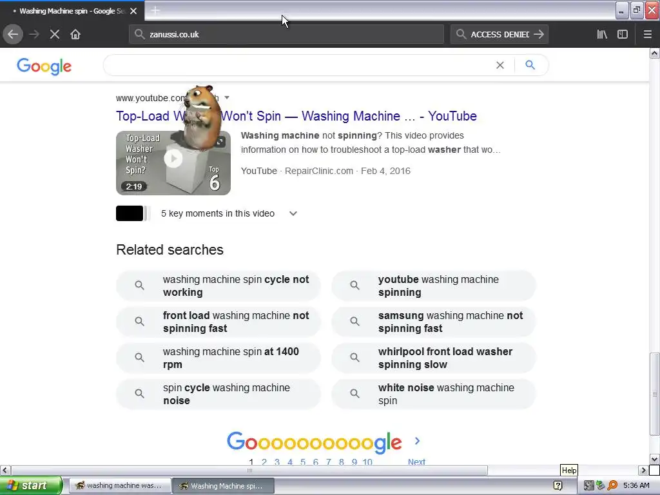Submit search with magnifier button
Image resolution: width=660 pixels, height=495 pixels.
point(530,65)
